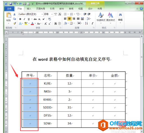Image resolution: width=144 pixels, height=133 pixels.
Task: Click the Decrease Indent icon
Action: click(85, 14)
